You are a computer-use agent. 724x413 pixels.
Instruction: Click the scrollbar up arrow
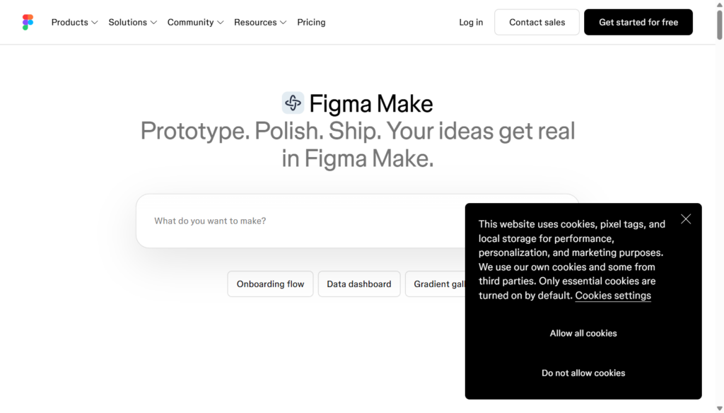coord(719,4)
